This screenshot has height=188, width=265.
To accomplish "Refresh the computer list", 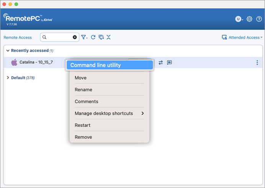I will 93,37.
